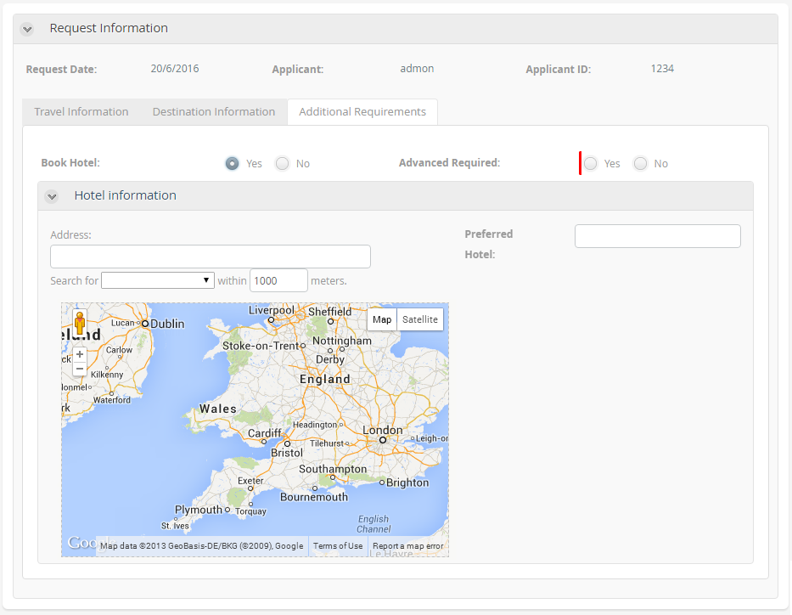Choose Yes for Advanced Required
Screen dimensions: 792x615
(590, 163)
